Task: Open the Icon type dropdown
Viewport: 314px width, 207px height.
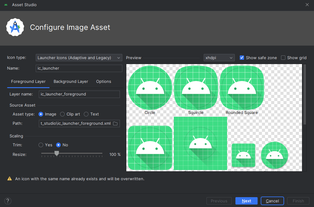Action: point(79,58)
